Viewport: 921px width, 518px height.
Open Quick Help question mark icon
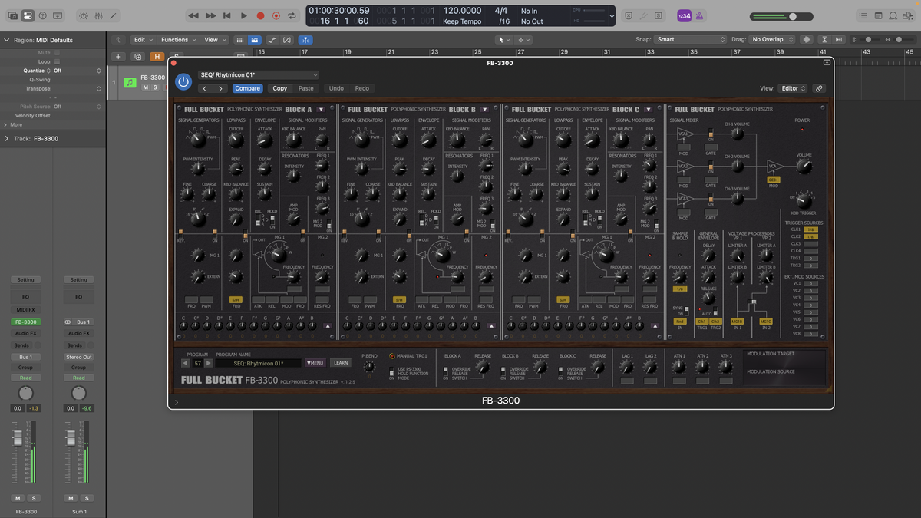42,15
